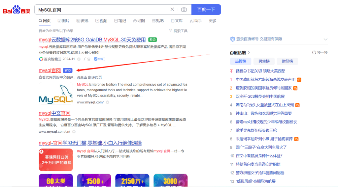The height and width of the screenshot is (187, 338).
Task: Expand dropdown arrow next to 百度智能云 2024-11
Action: [x=79, y=59]
